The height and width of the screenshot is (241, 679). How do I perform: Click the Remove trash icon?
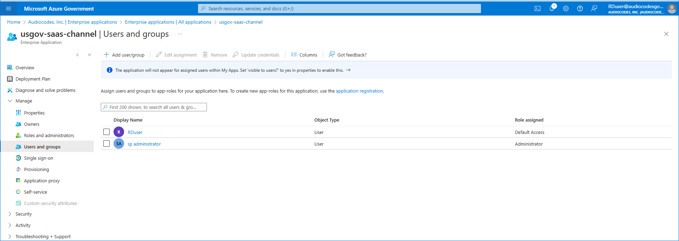[x=205, y=54]
